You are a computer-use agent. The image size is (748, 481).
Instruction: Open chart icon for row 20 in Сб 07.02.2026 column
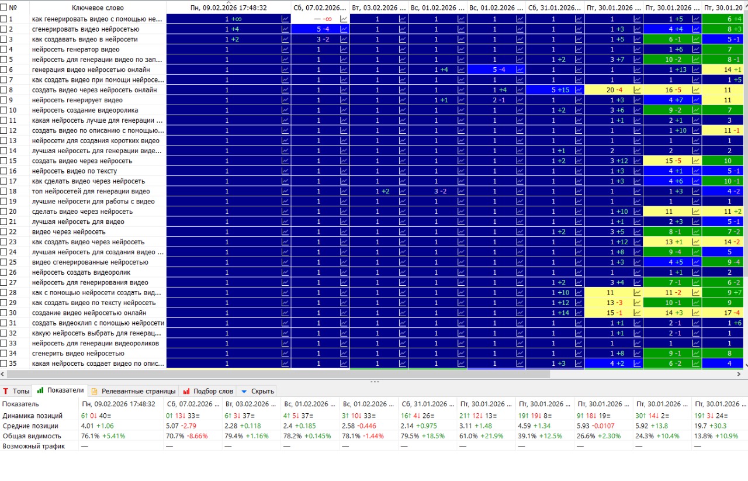[x=344, y=212]
